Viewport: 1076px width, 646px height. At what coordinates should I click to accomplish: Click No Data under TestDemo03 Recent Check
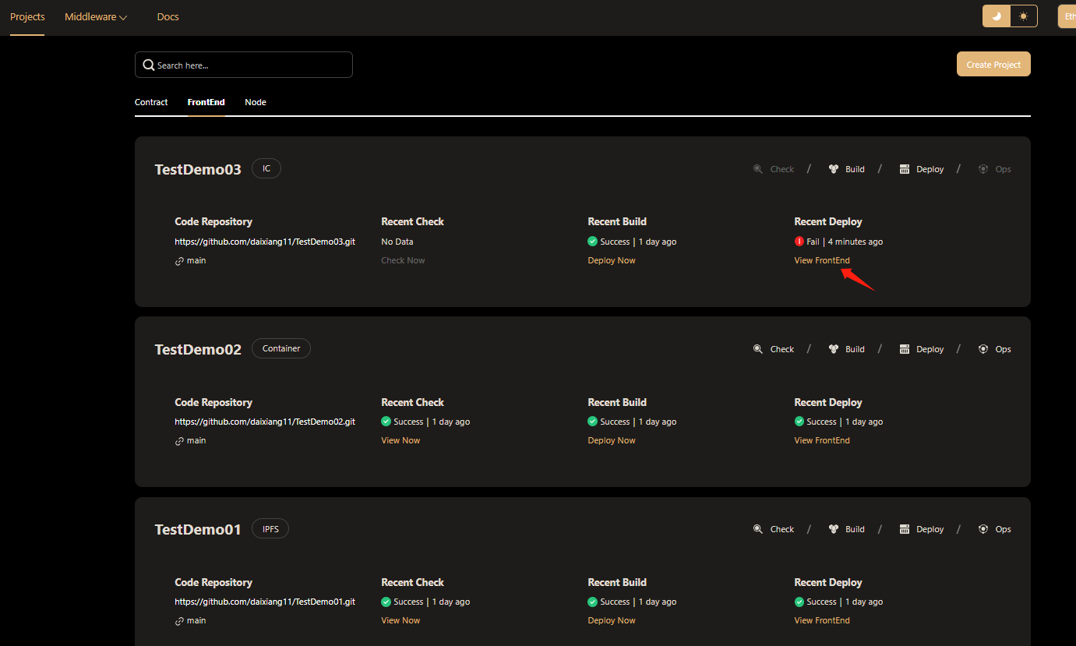click(x=397, y=242)
